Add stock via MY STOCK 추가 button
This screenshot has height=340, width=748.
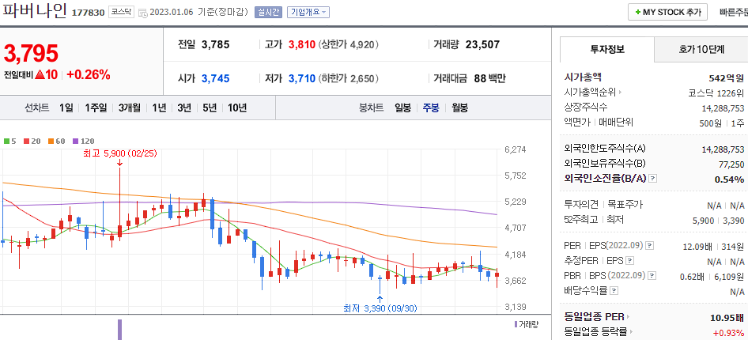pos(667,13)
